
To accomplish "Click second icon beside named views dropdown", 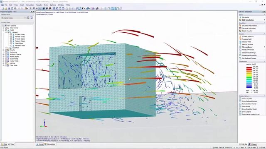I will tap(31, 18).
